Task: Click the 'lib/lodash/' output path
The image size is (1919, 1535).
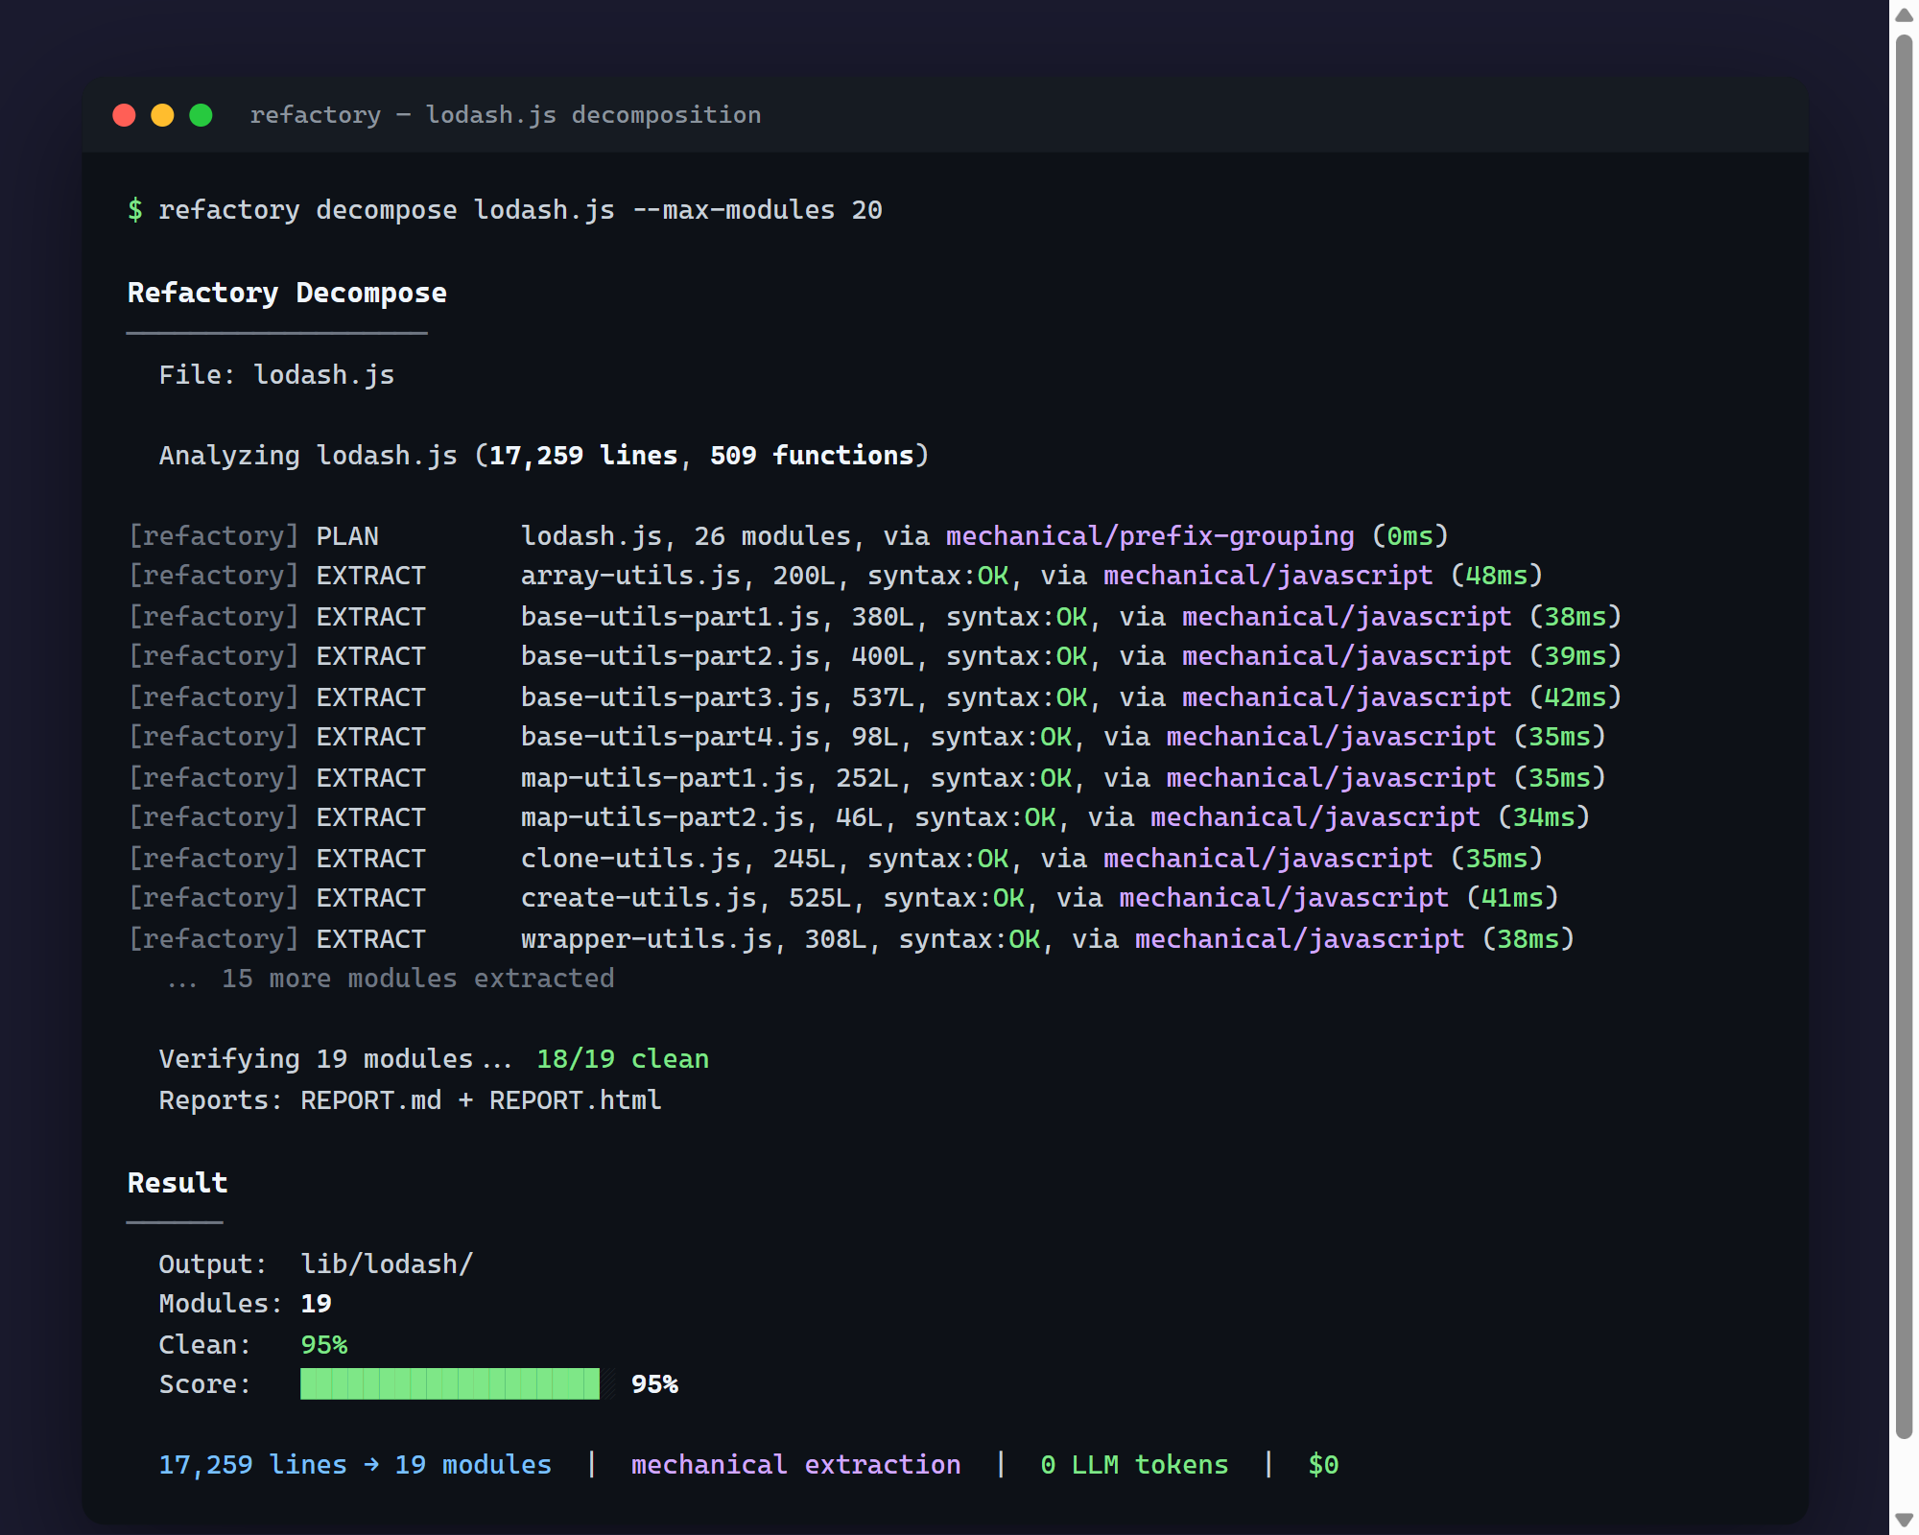Action: pyautogui.click(x=387, y=1263)
